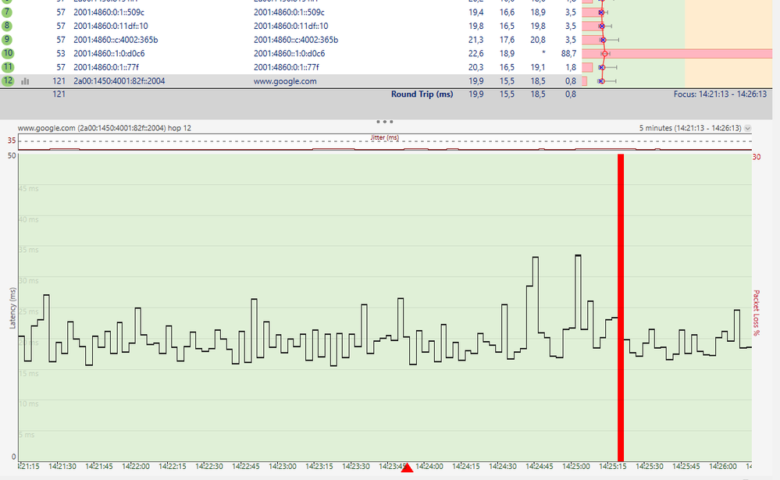Click the latency marker on hop 10's bar

click(x=604, y=53)
